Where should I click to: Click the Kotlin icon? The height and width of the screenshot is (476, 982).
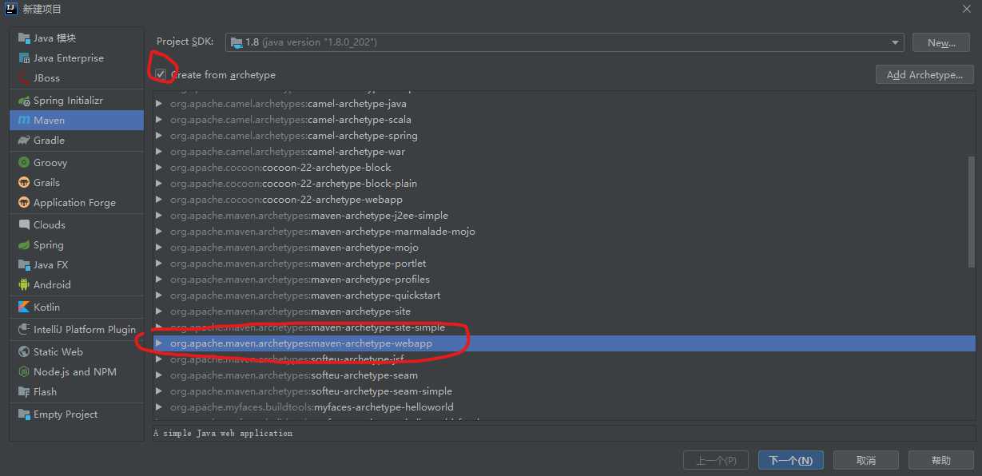(24, 307)
